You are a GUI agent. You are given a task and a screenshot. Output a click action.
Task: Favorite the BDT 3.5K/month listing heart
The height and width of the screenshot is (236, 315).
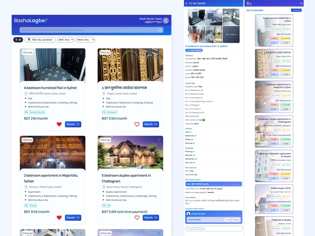coord(137,124)
